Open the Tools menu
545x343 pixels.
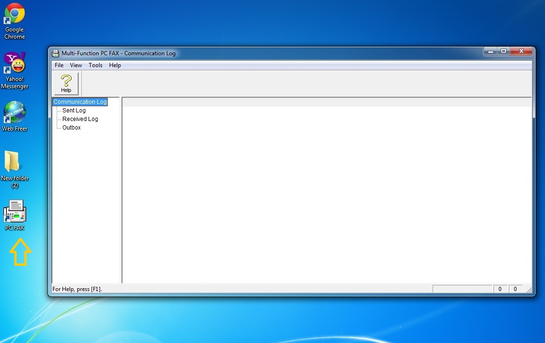coord(95,65)
